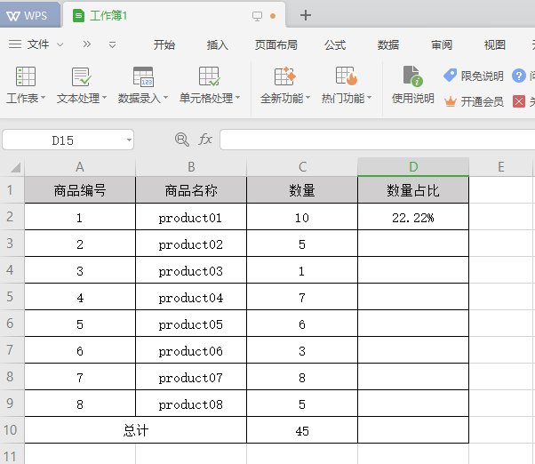Expand the 全新功能 dropdown label
535x464 pixels.
click(x=285, y=99)
